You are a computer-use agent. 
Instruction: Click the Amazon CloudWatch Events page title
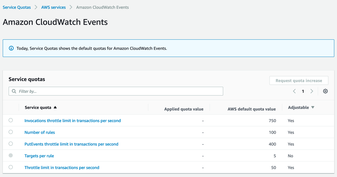tap(55, 22)
